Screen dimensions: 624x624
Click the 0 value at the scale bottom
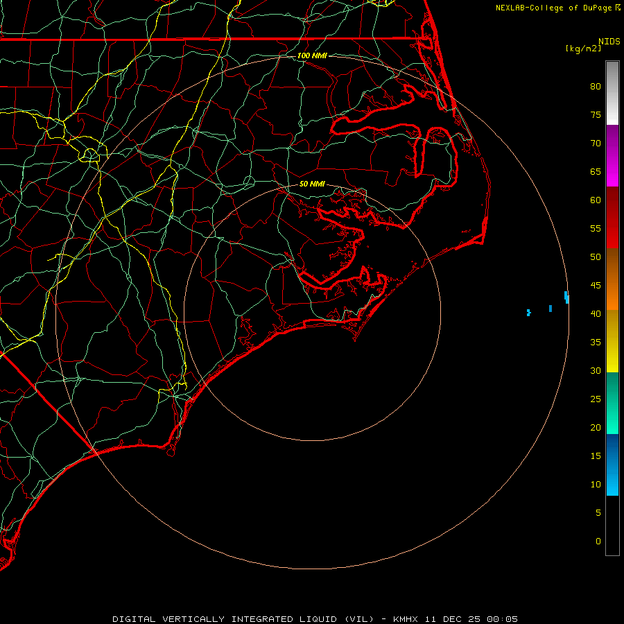click(598, 541)
